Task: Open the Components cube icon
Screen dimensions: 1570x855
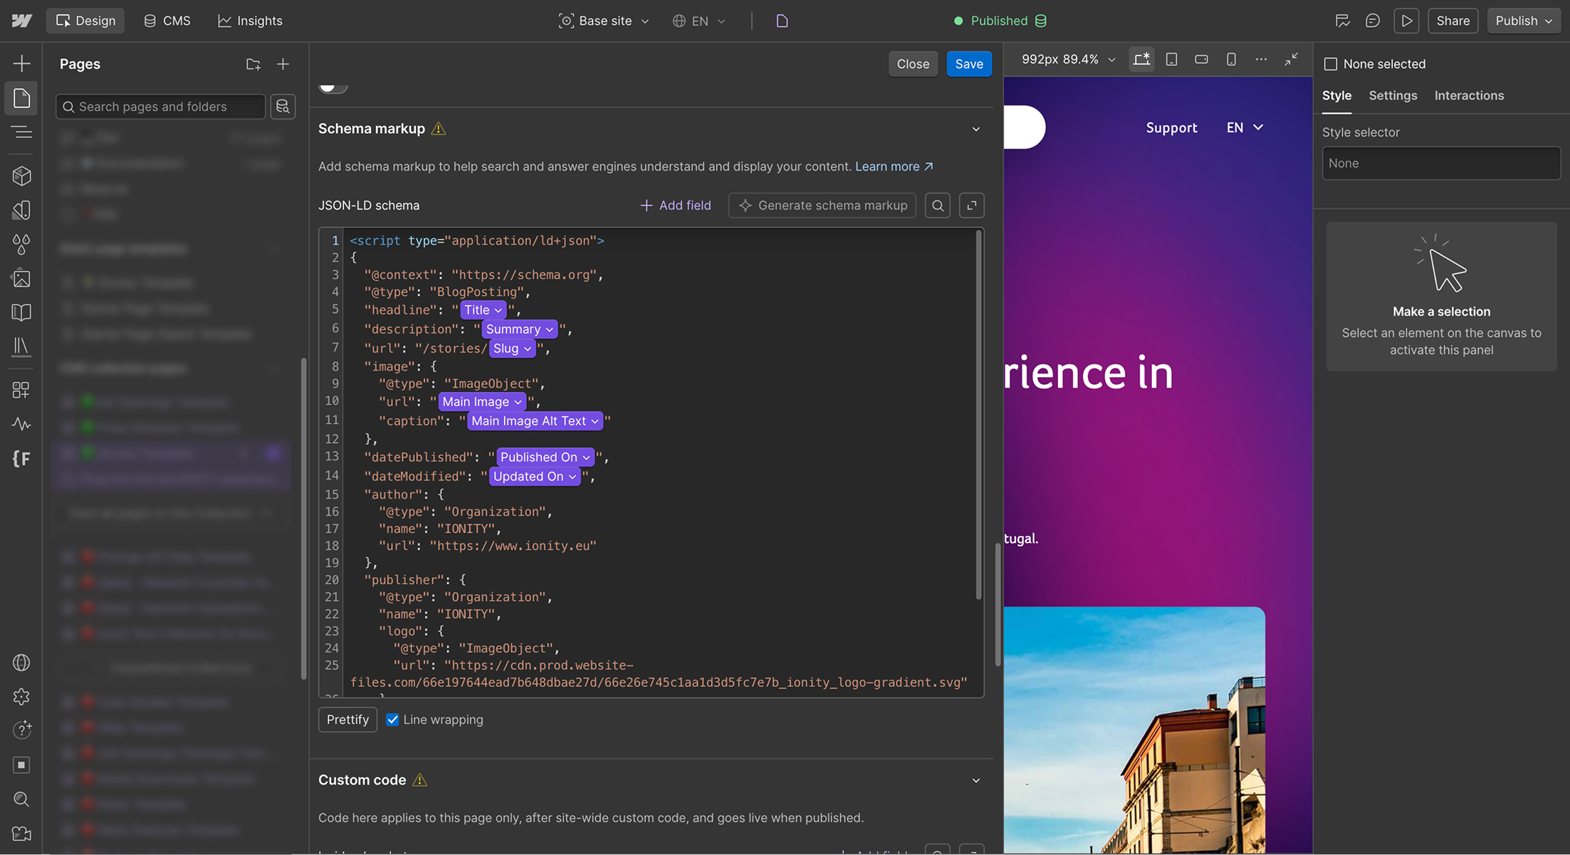Action: tap(21, 176)
